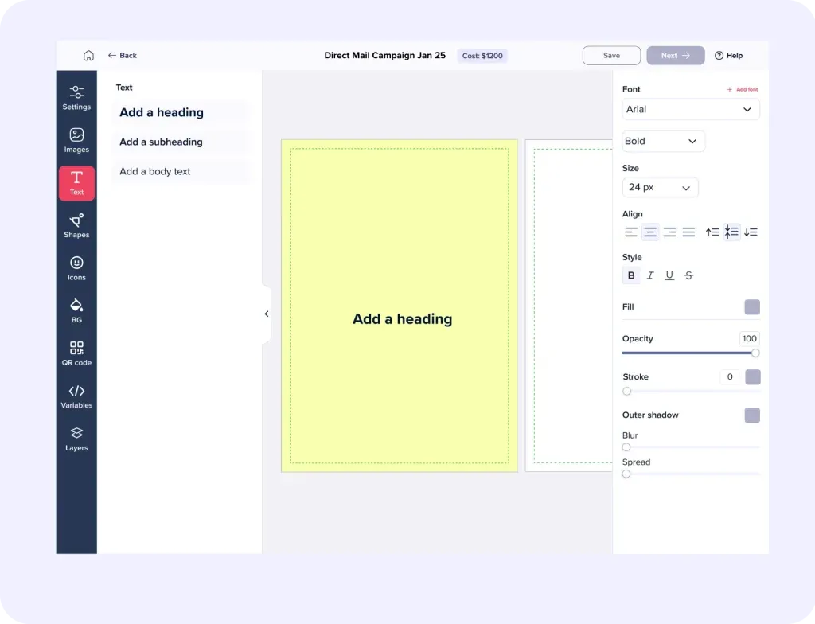Viewport: 815px width, 624px height.
Task: Open the Images panel
Action: click(x=76, y=140)
